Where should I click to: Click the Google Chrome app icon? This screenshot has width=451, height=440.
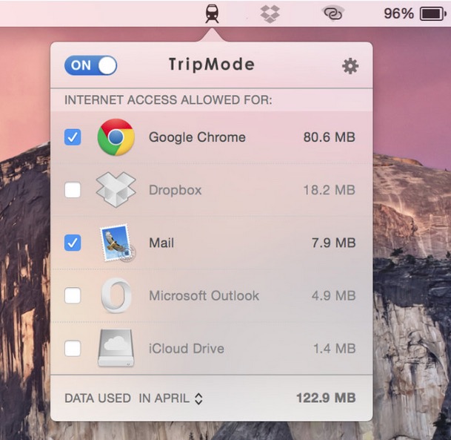[116, 137]
